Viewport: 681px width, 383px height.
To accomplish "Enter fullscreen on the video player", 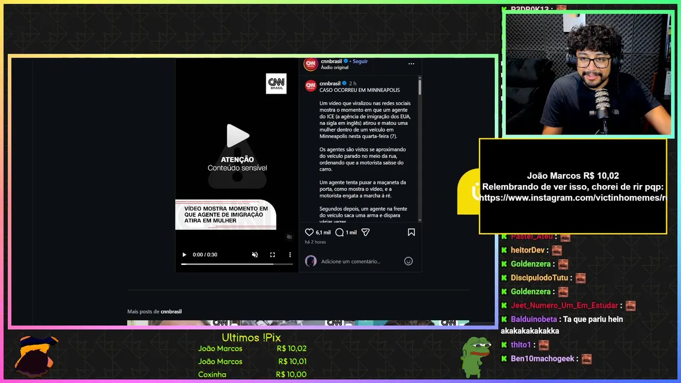I will pyautogui.click(x=272, y=255).
